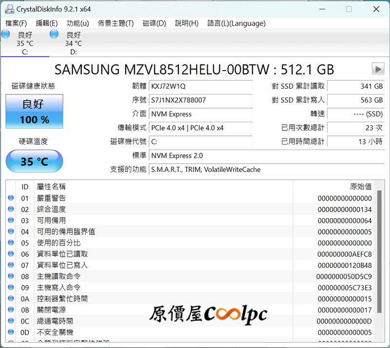Click the ID column header
The image size is (390, 348).
coord(25,187)
